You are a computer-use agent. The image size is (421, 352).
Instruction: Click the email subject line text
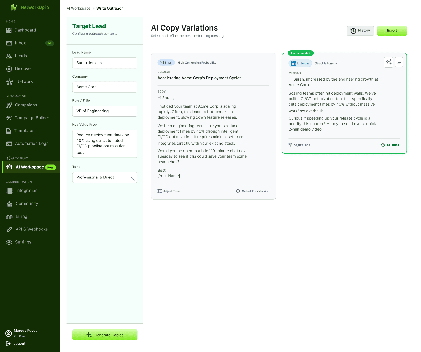pos(199,78)
